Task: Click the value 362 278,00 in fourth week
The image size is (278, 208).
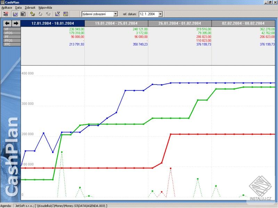Action: (267, 29)
